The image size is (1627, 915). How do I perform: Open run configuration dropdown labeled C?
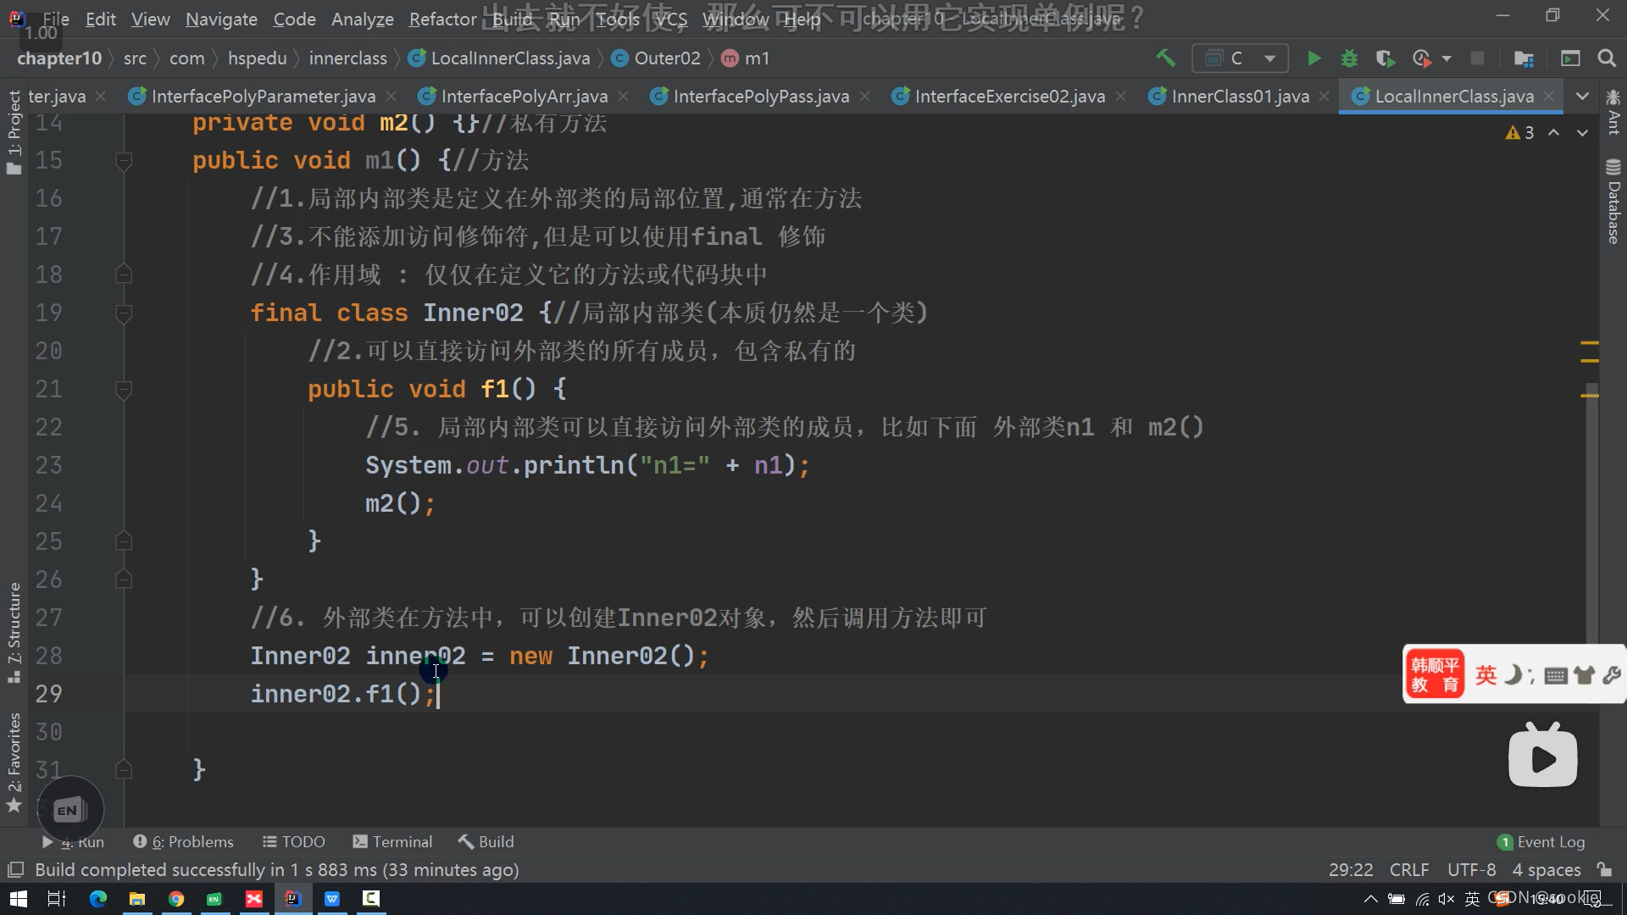coord(1240,58)
